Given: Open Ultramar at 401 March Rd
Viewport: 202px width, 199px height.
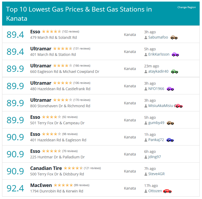Looking at the screenshot, I should click(41, 49).
